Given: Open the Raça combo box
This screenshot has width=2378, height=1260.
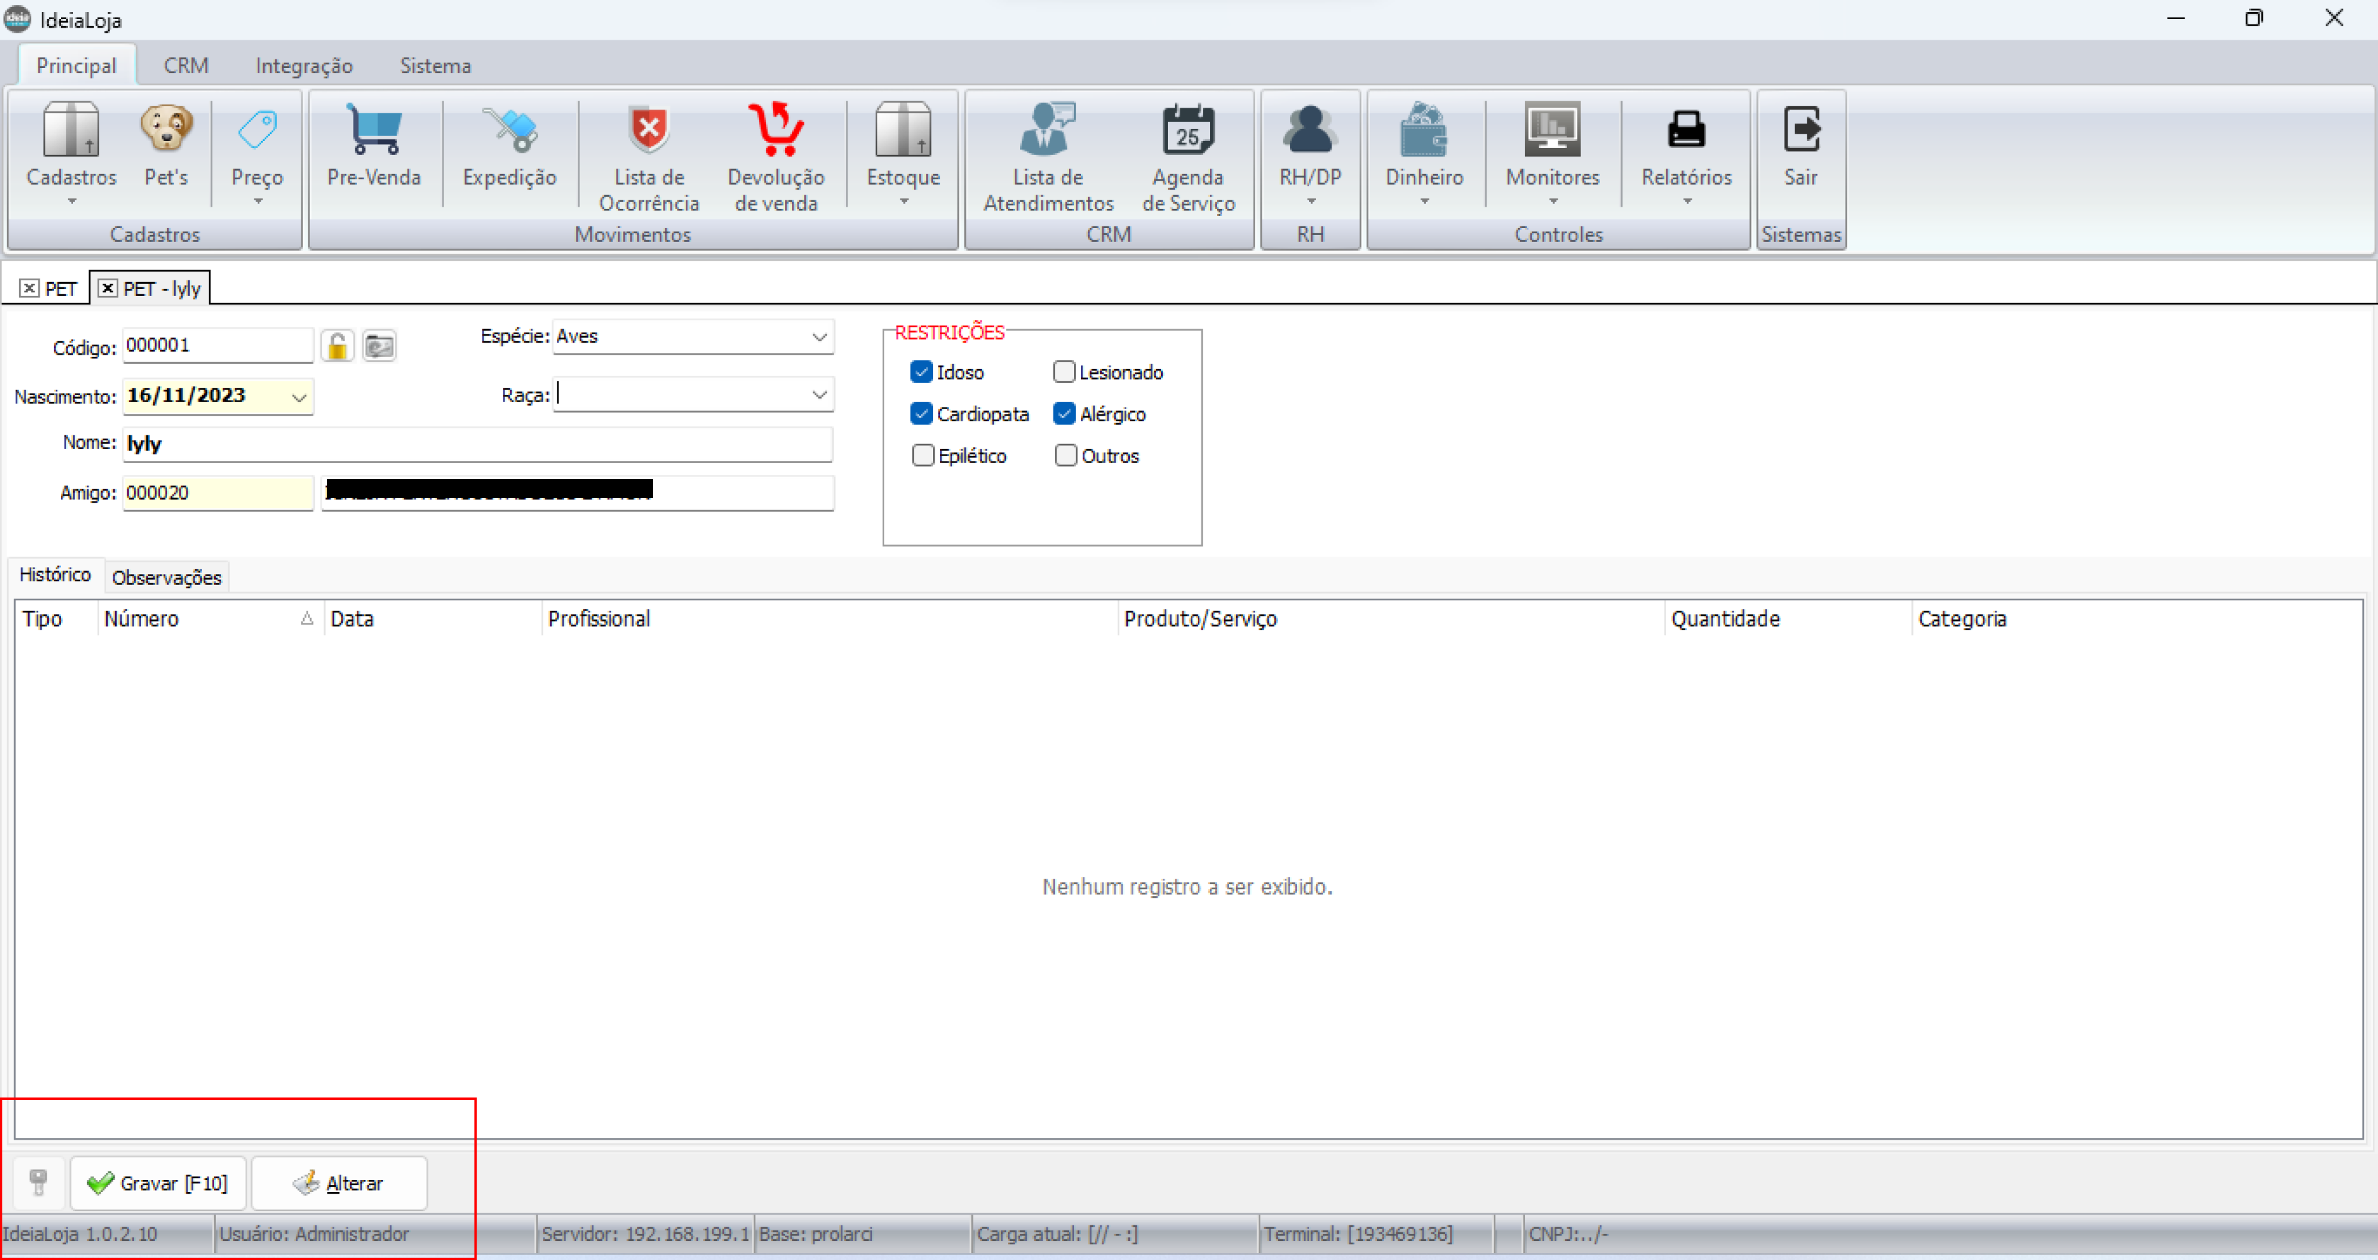Looking at the screenshot, I should pyautogui.click(x=819, y=395).
